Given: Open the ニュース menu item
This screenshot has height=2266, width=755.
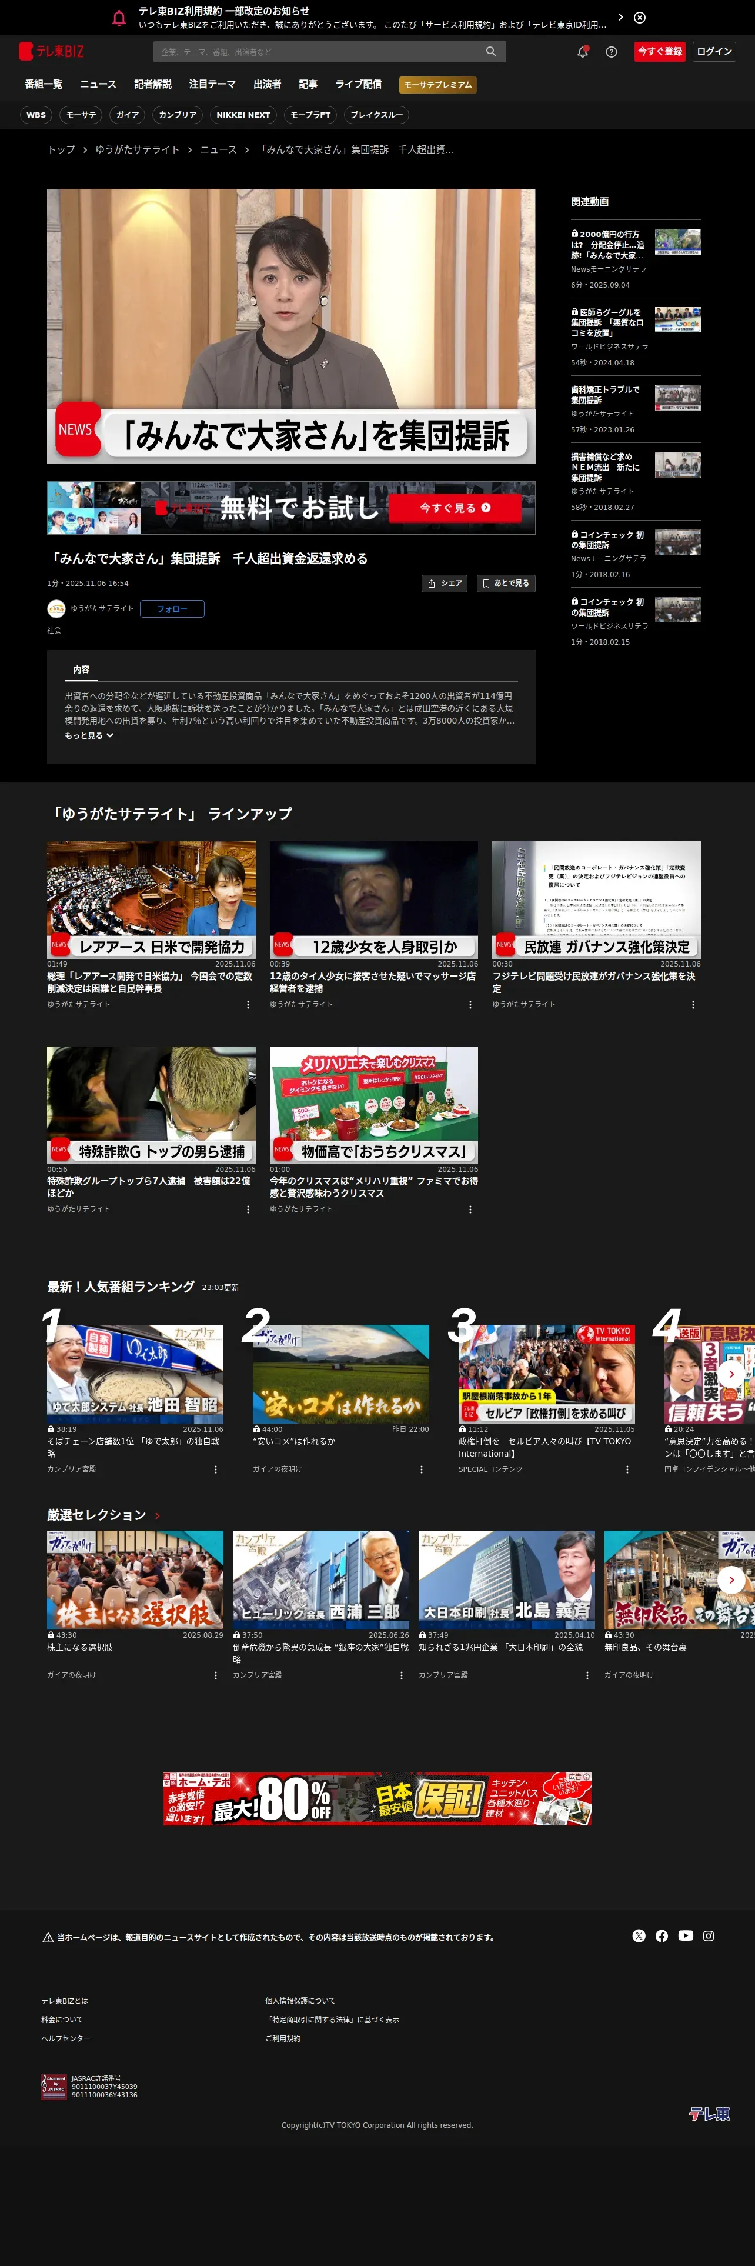Looking at the screenshot, I should [x=98, y=85].
